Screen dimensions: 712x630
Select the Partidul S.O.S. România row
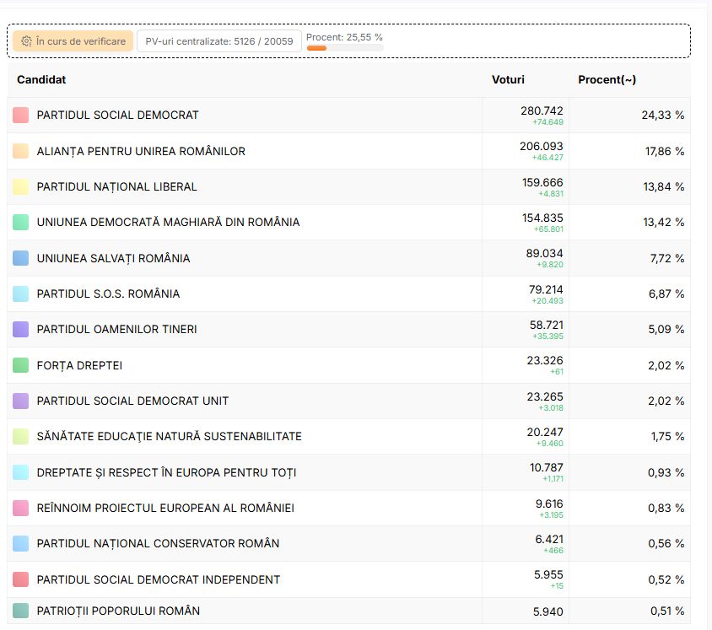(x=108, y=293)
